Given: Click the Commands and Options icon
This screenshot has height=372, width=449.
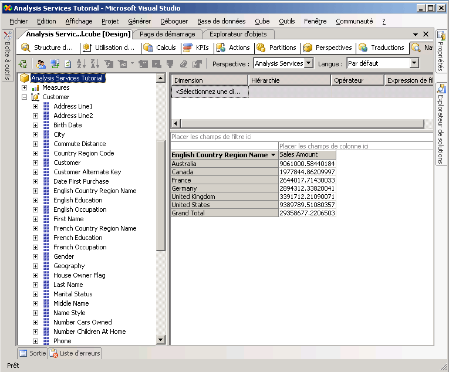Looking at the screenshot, I should 197,64.
